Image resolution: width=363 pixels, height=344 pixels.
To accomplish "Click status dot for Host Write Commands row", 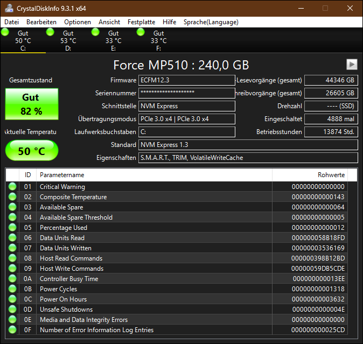I will point(12,268).
